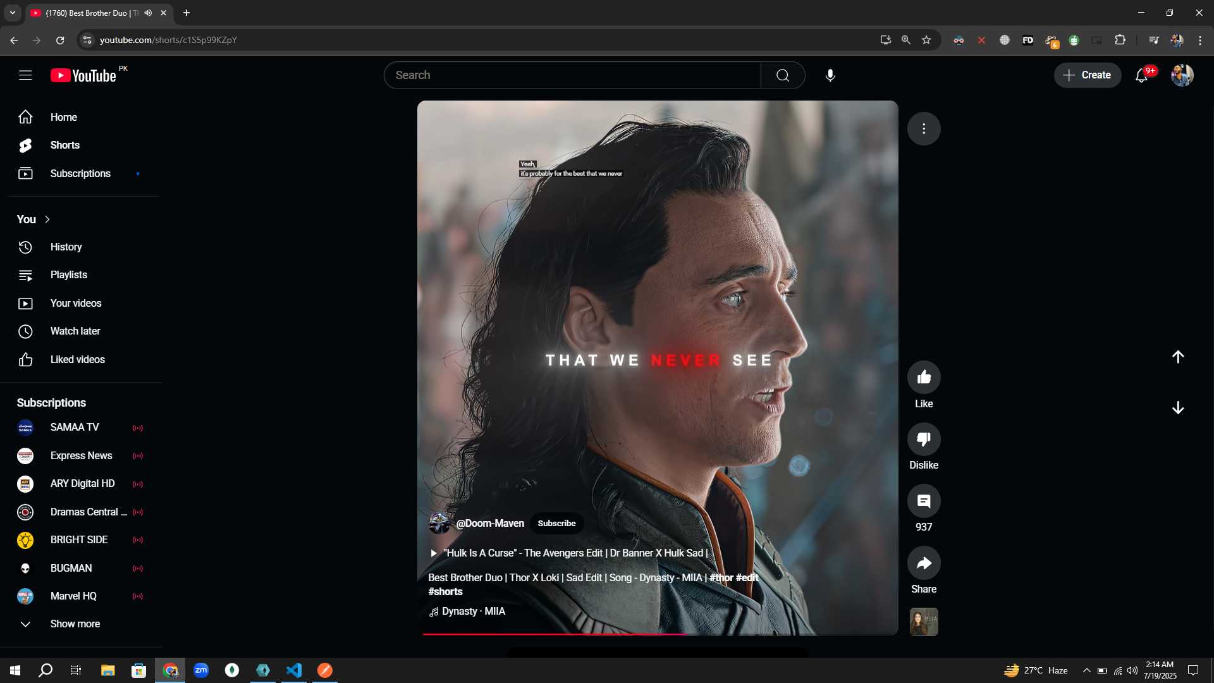
Task: Open Playlists
Action: 81,275
